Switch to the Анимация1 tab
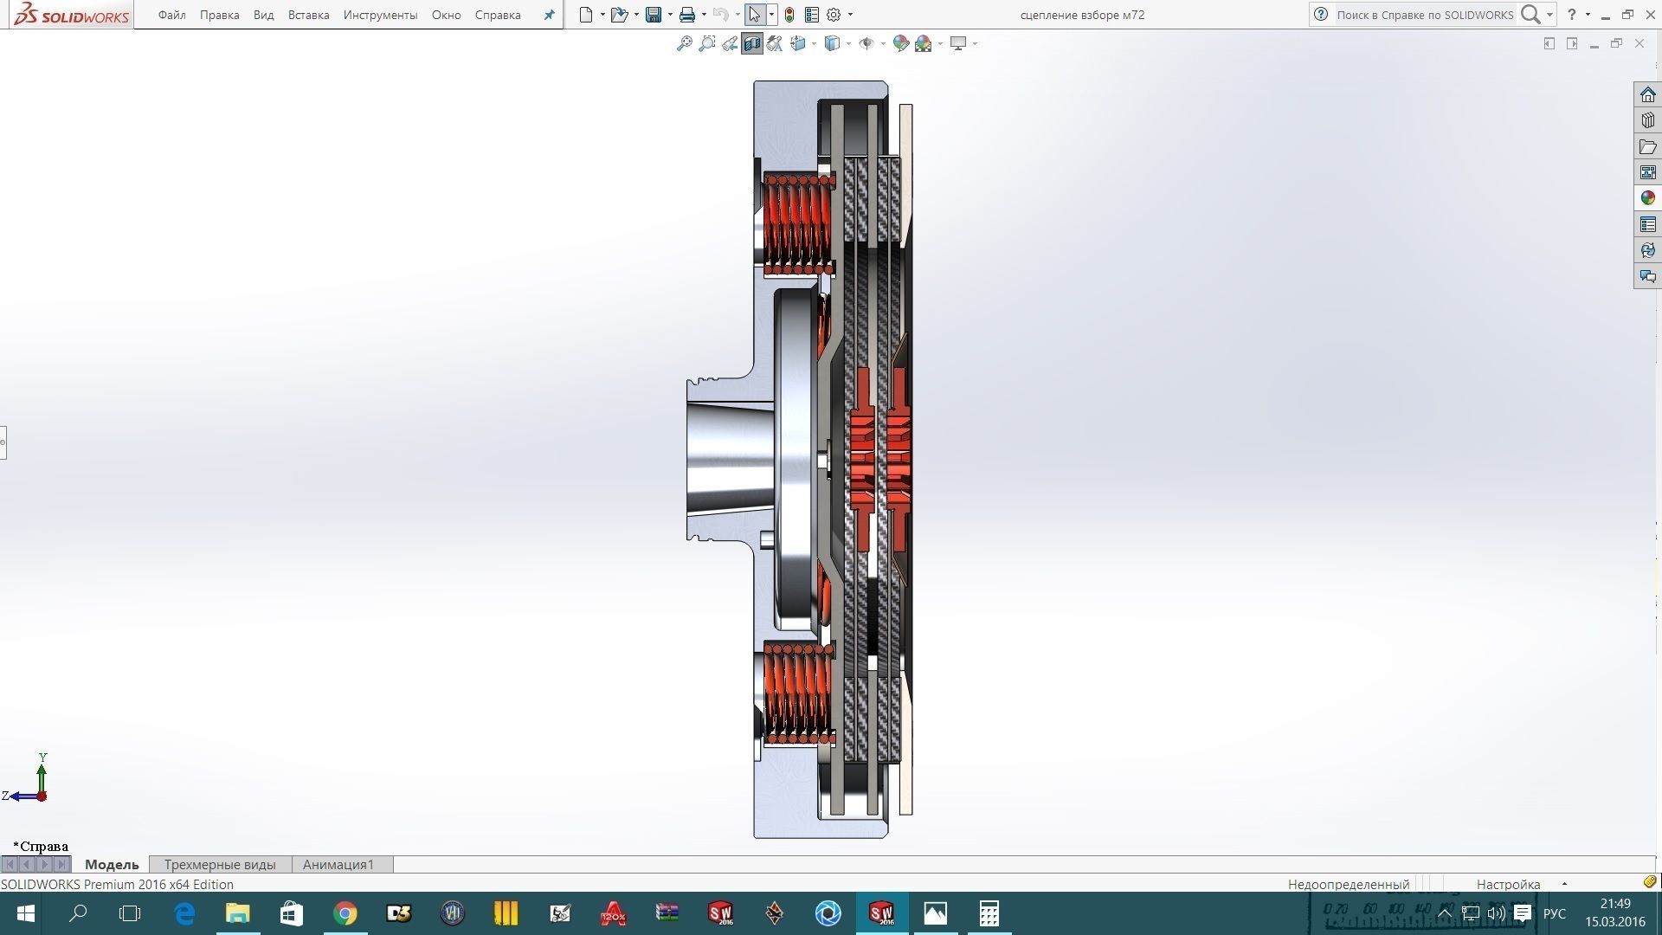1662x935 pixels. pyautogui.click(x=338, y=864)
